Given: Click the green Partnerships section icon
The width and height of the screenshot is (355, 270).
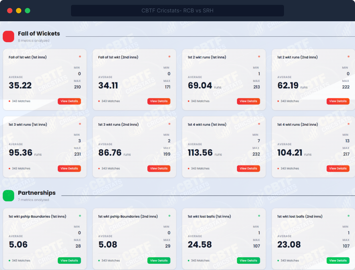Looking at the screenshot, I should (9, 196).
